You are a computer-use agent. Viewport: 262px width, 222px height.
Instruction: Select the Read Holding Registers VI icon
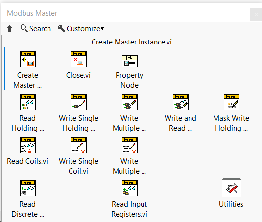point(28,102)
